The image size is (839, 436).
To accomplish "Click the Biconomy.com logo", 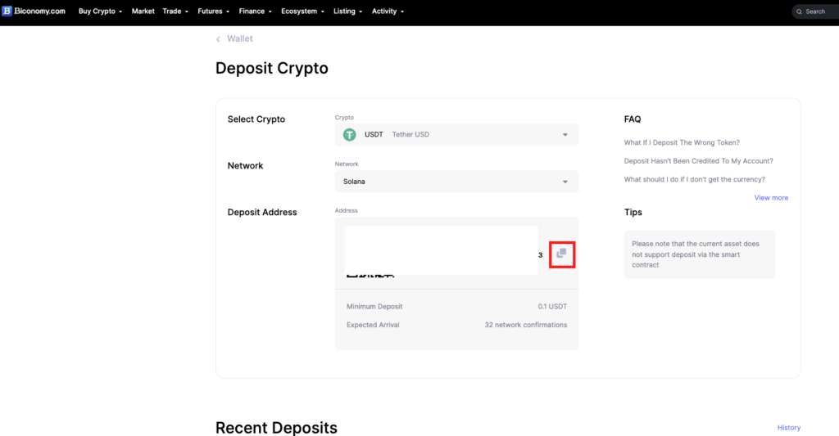I will click(x=34, y=11).
